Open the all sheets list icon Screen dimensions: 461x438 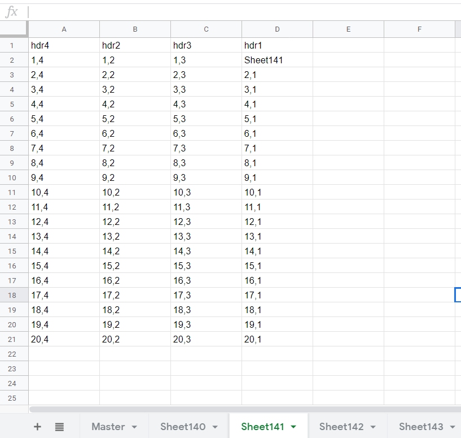59,427
